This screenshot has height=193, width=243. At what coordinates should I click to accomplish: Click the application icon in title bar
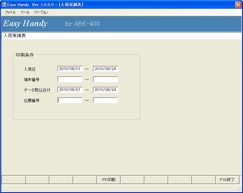pyautogui.click(x=4, y=4)
